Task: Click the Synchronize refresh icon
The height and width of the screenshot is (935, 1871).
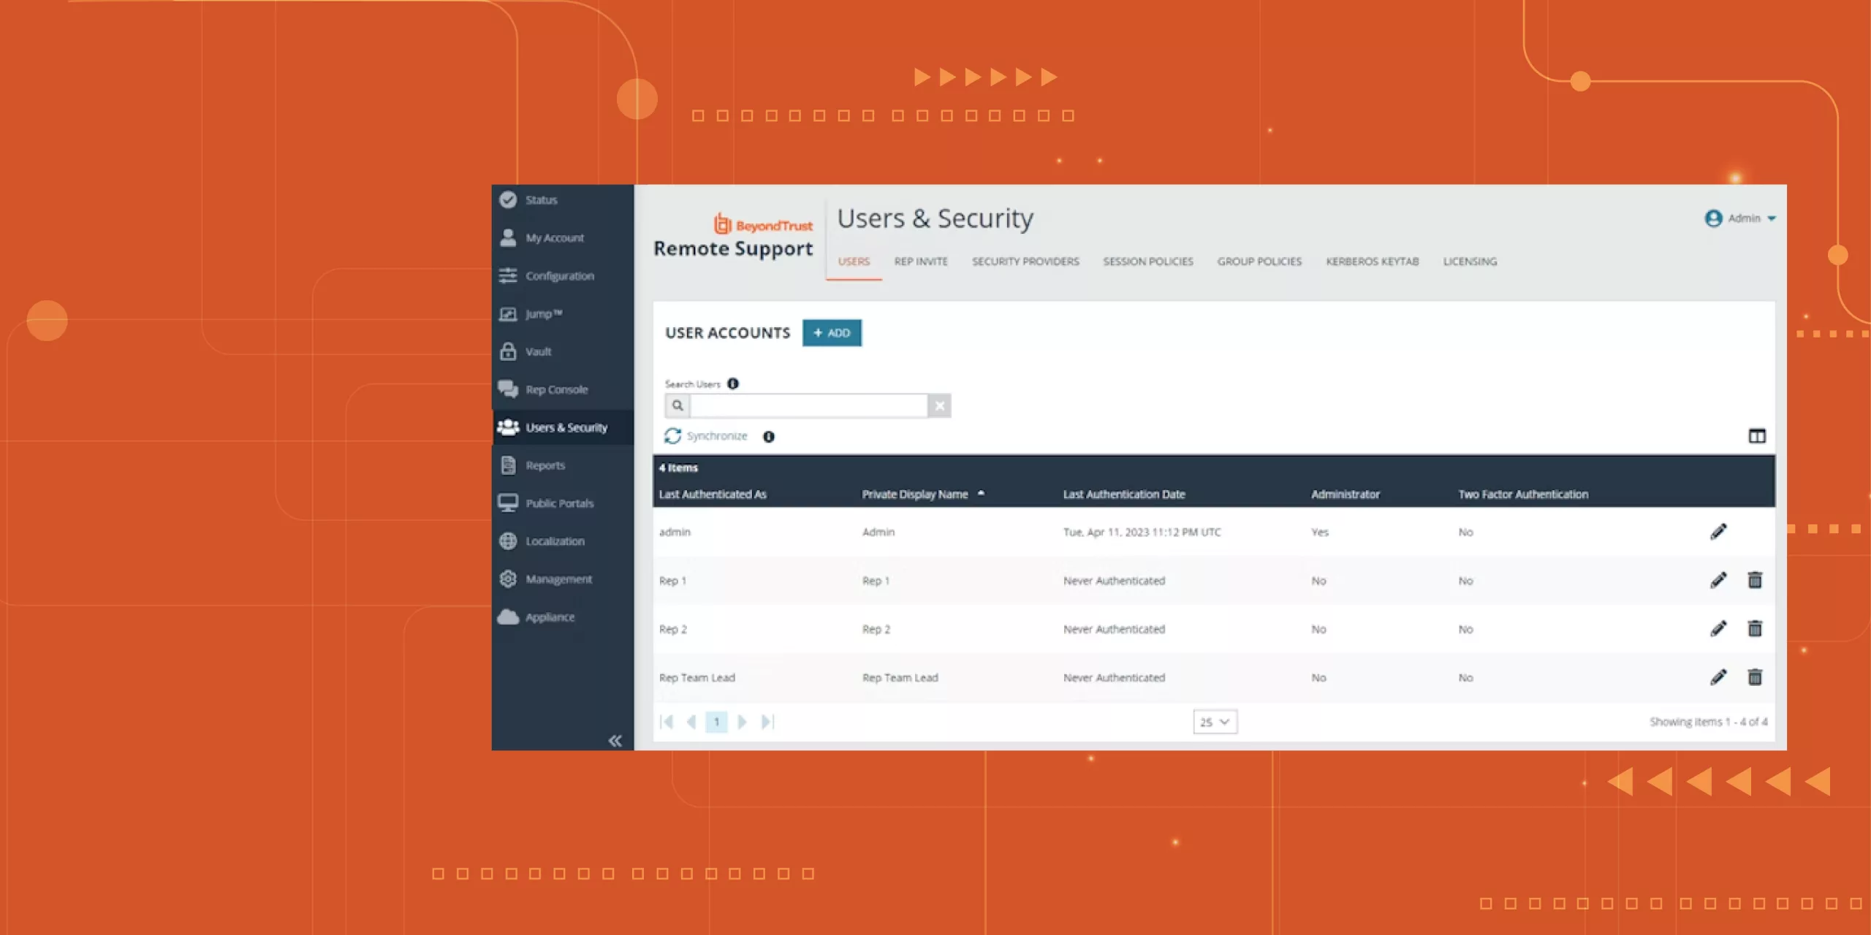Action: click(672, 436)
